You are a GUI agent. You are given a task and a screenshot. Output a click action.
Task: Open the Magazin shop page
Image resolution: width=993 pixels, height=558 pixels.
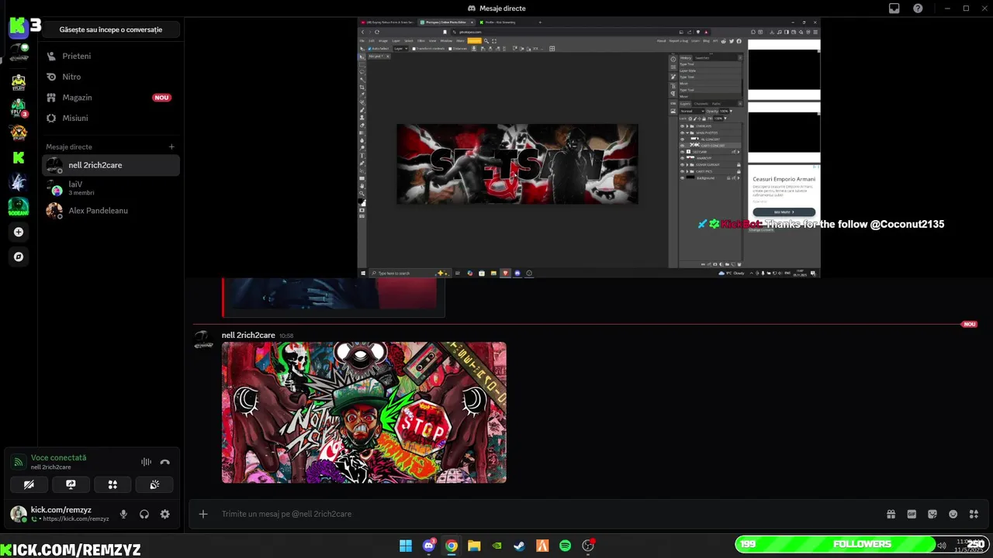(111, 98)
